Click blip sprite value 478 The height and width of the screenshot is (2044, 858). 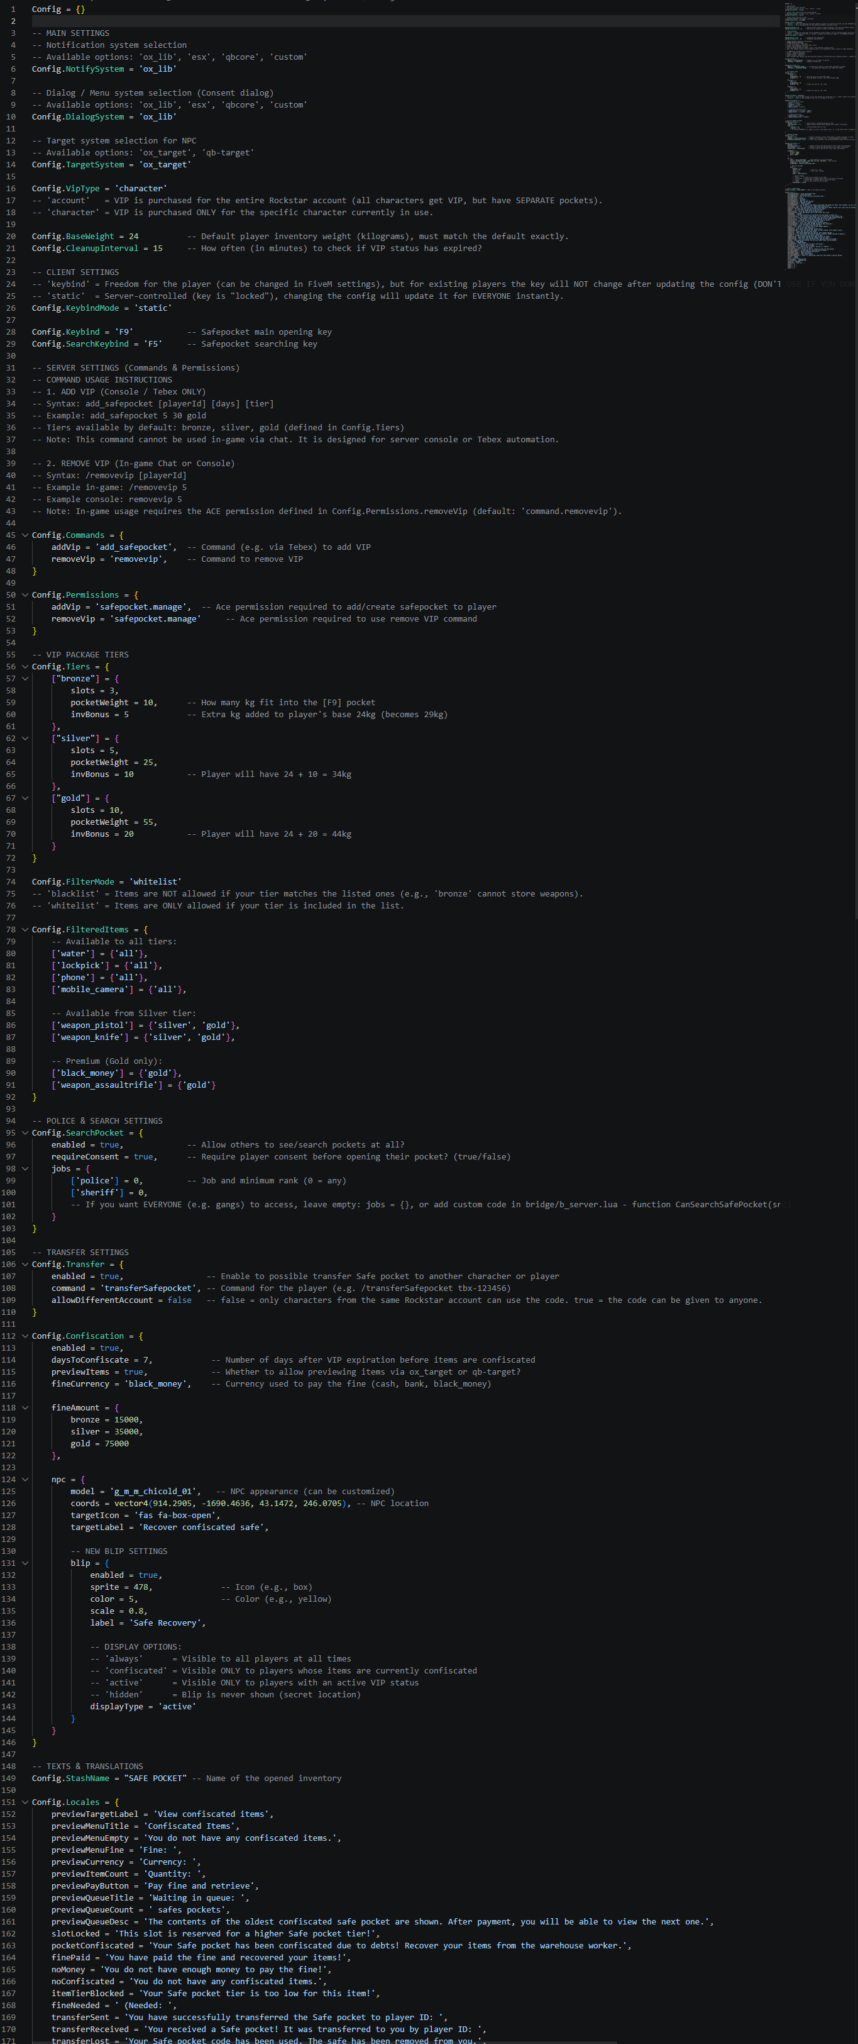141,1588
